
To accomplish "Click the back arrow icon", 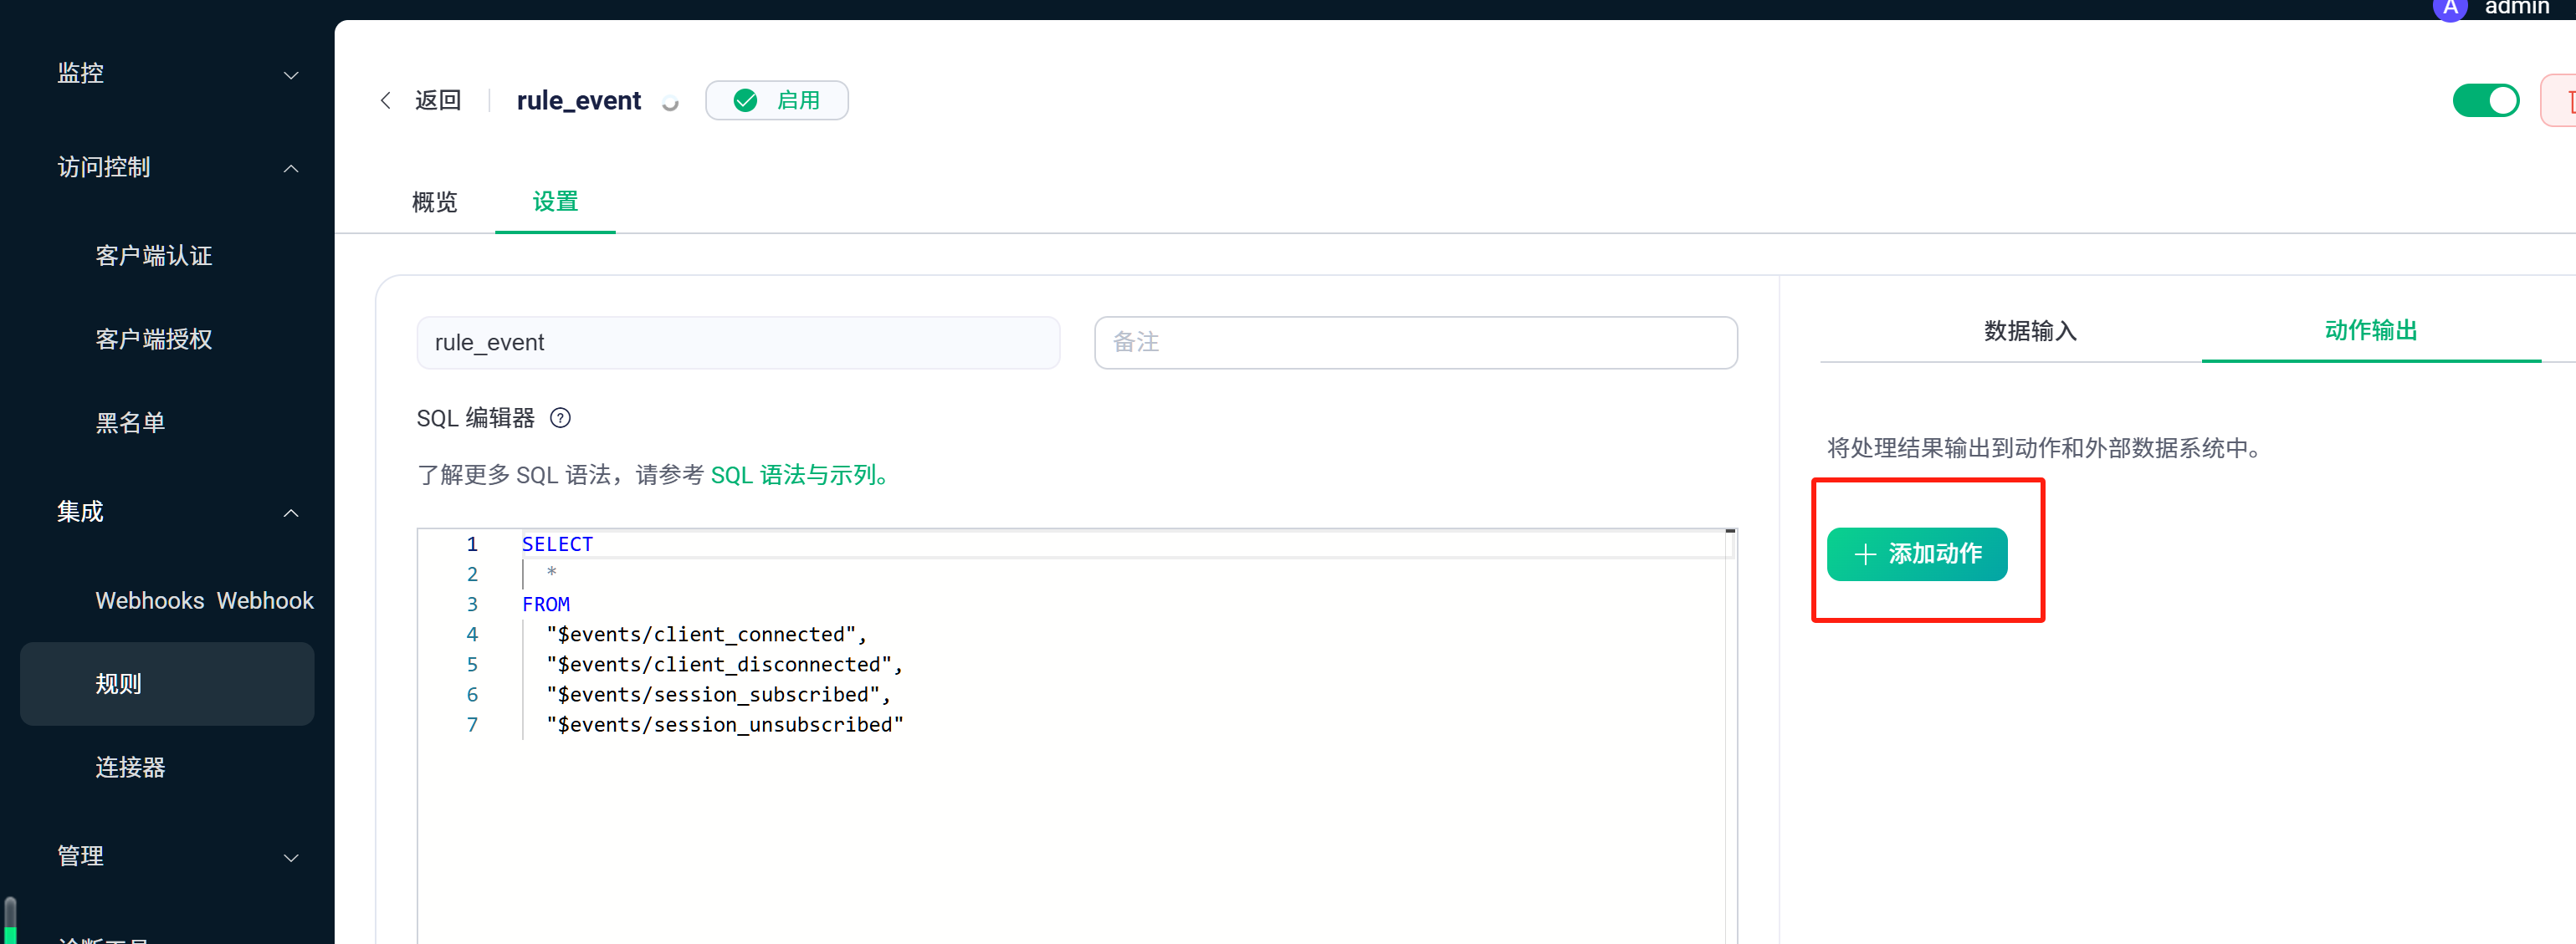I will pyautogui.click(x=386, y=100).
